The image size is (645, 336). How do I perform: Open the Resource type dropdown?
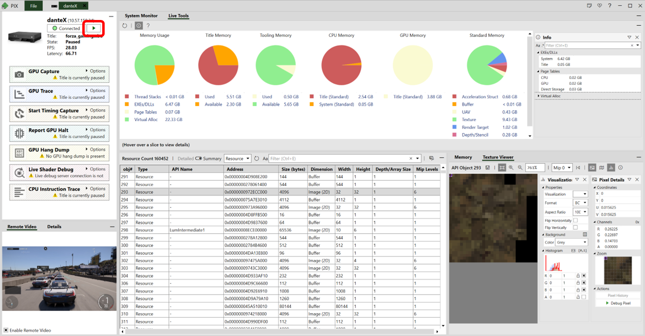point(238,159)
